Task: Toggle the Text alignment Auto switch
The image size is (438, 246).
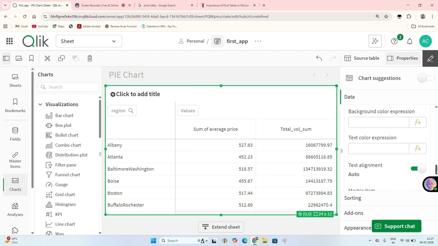Action: [418, 168]
